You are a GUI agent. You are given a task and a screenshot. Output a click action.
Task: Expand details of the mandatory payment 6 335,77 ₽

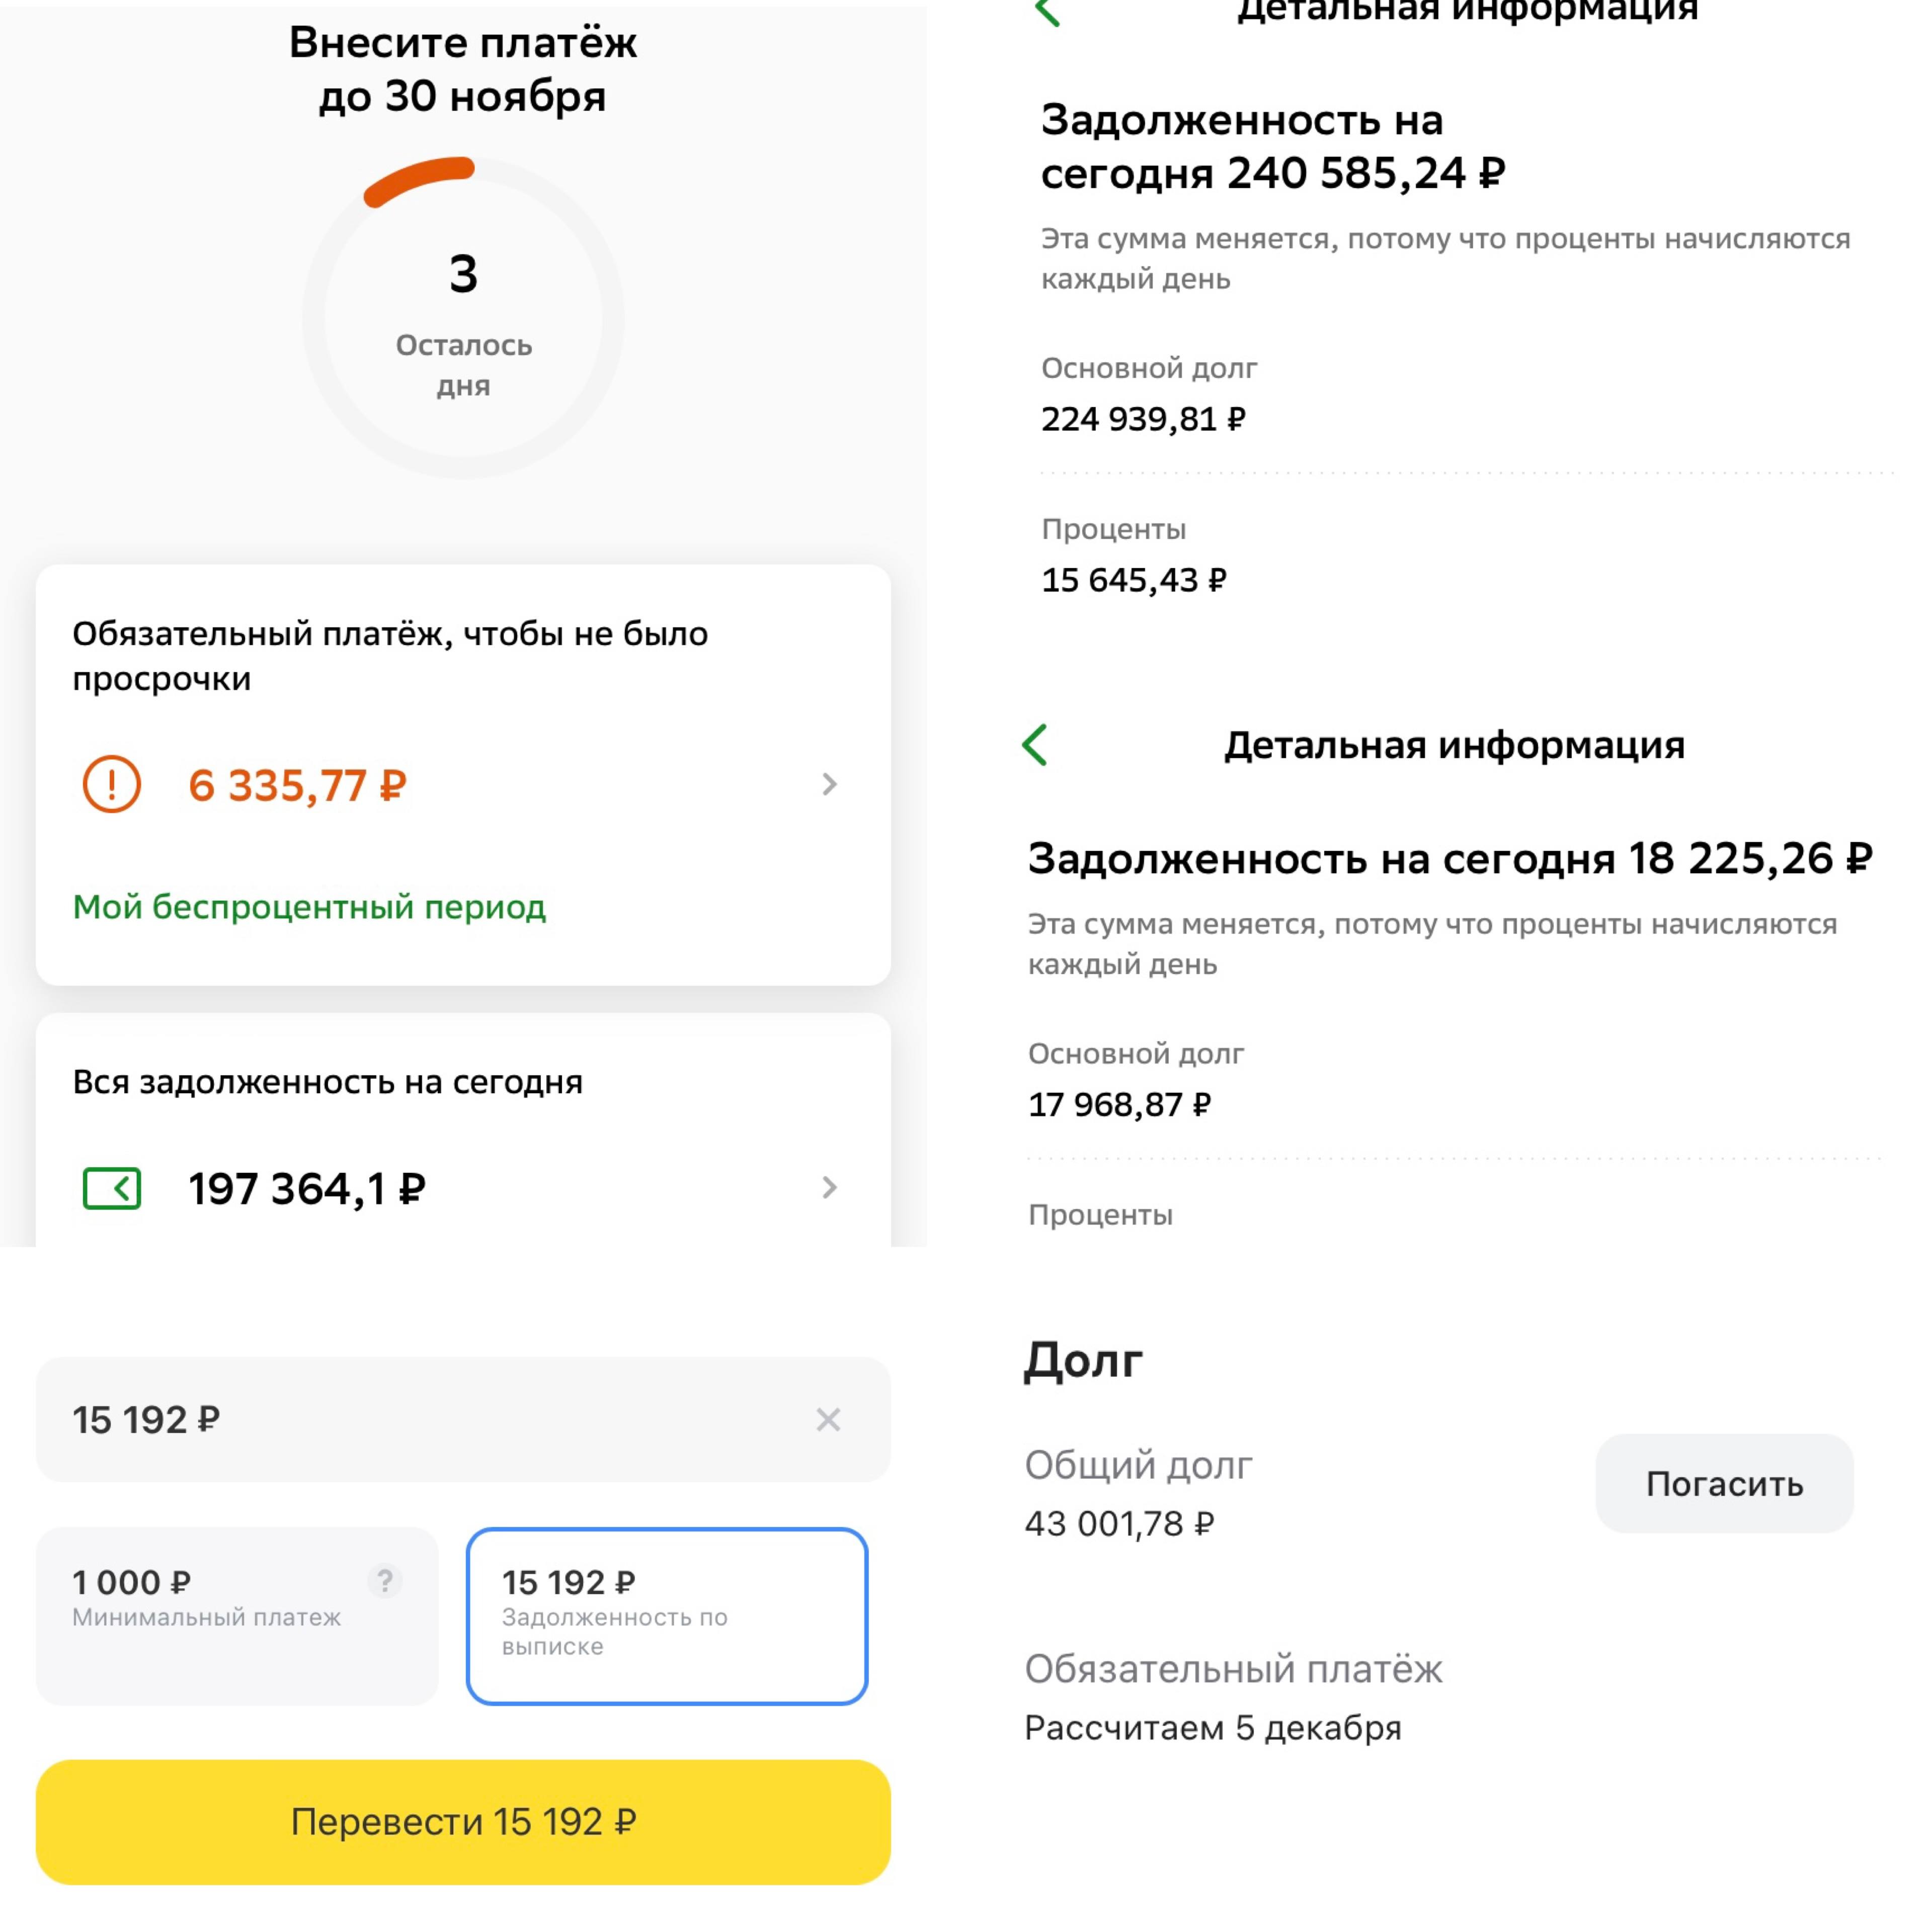tap(830, 784)
